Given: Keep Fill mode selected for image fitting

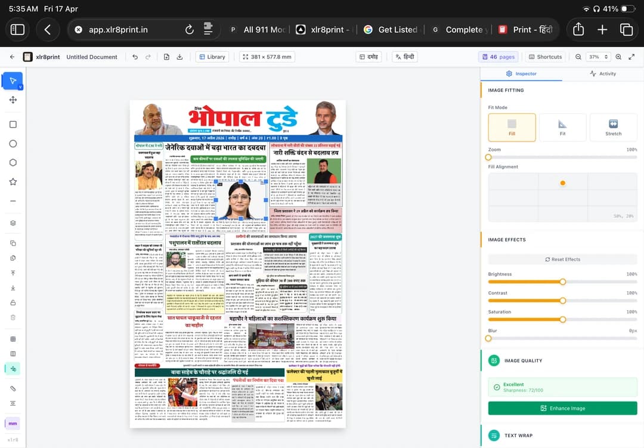Looking at the screenshot, I should click(x=512, y=127).
